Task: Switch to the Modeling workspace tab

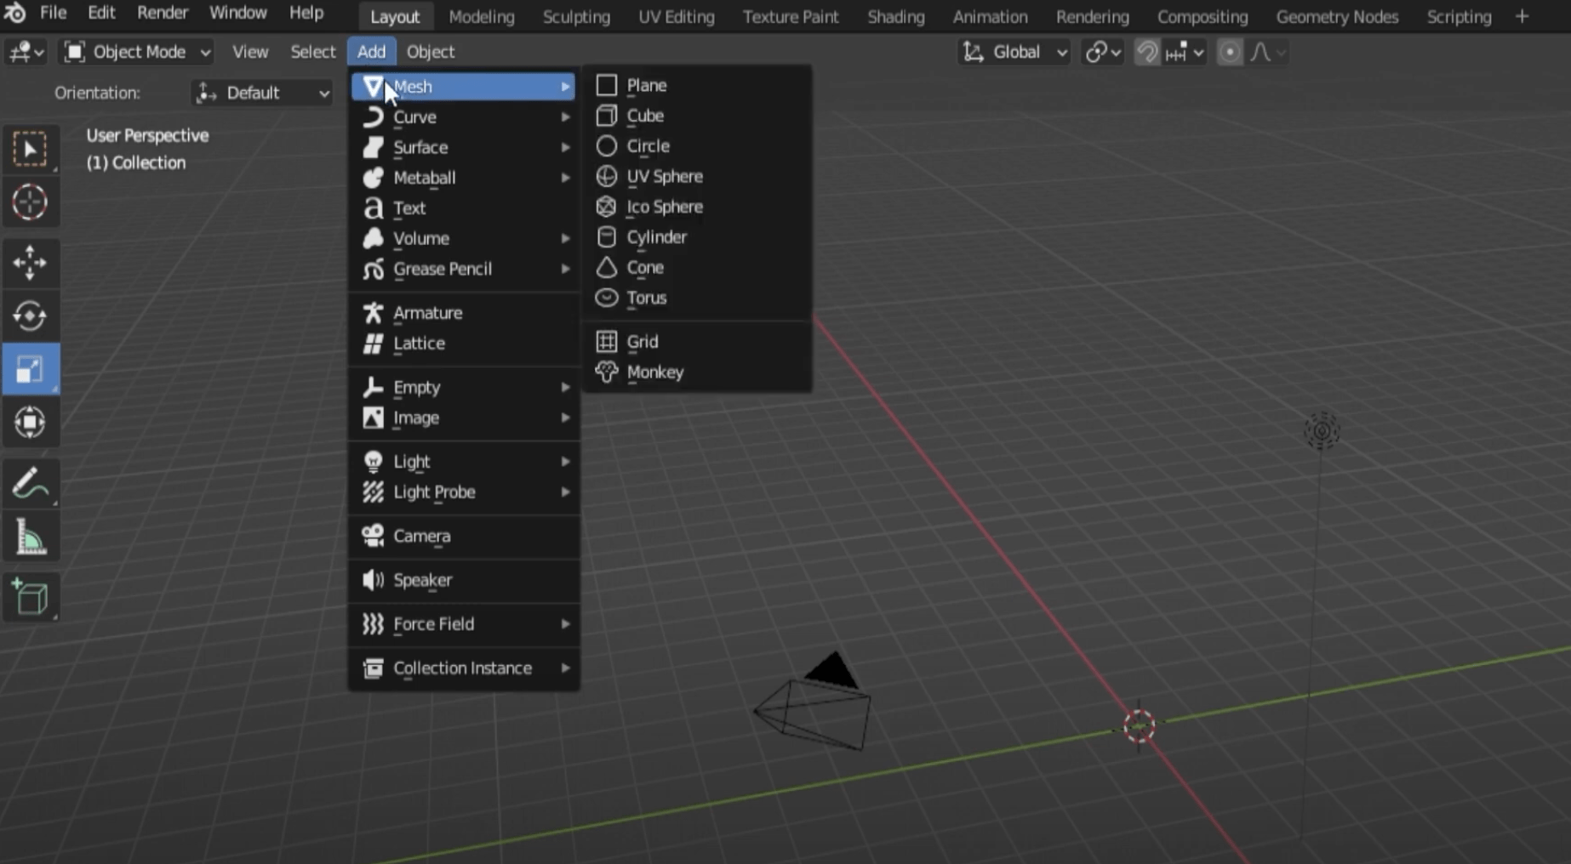Action: [482, 16]
